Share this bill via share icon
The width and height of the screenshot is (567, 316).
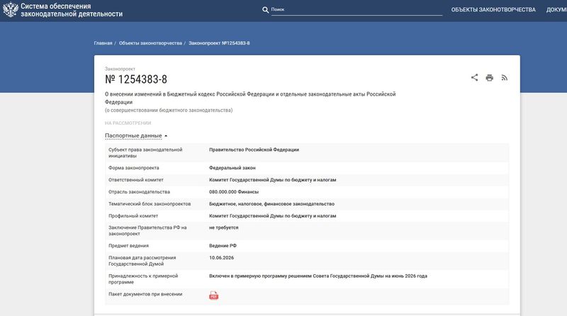pyautogui.click(x=474, y=77)
